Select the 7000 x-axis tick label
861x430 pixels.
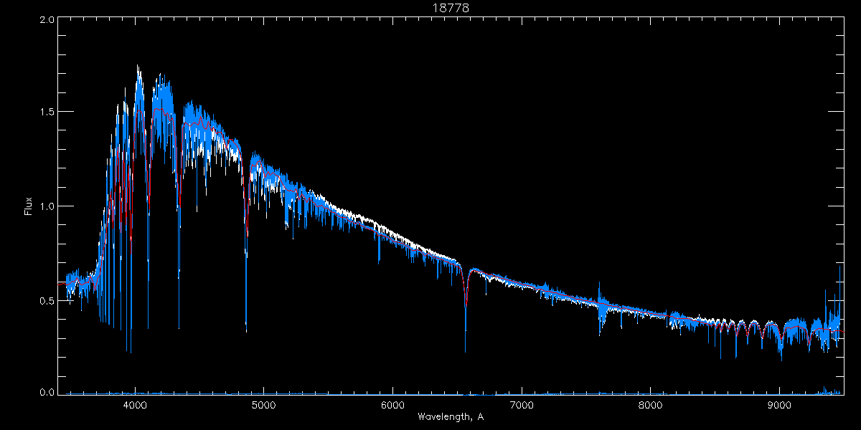click(x=522, y=404)
